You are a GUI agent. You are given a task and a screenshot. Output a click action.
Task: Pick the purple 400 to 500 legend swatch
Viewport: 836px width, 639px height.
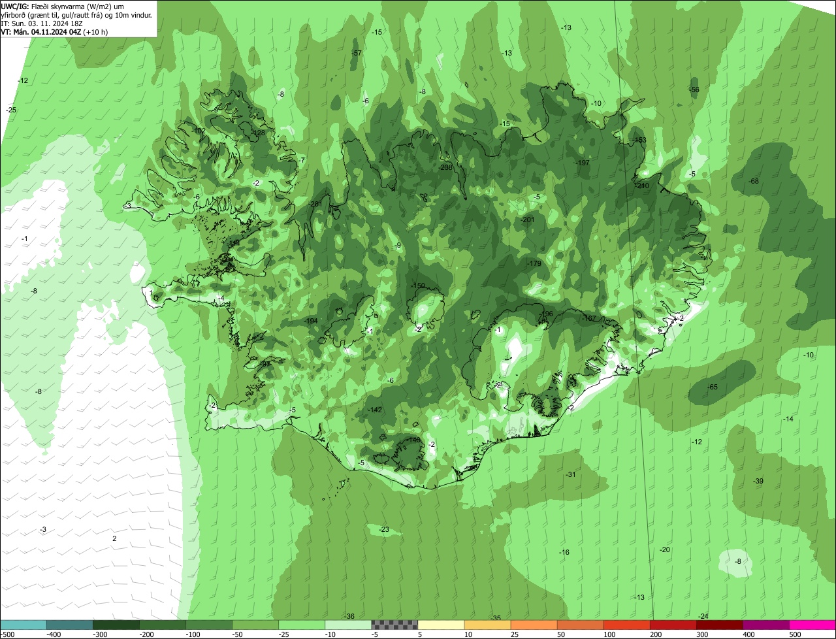765,625
